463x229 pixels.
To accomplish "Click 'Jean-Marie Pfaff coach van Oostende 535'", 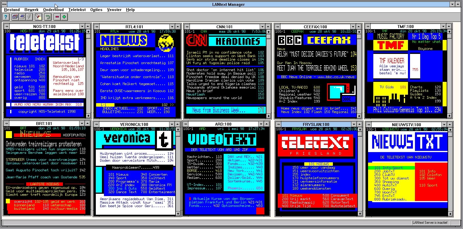I will pyautogui.click(x=46, y=177).
